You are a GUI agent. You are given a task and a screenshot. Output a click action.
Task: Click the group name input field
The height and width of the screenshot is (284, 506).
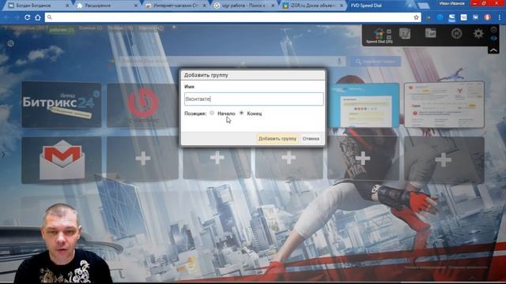click(254, 99)
